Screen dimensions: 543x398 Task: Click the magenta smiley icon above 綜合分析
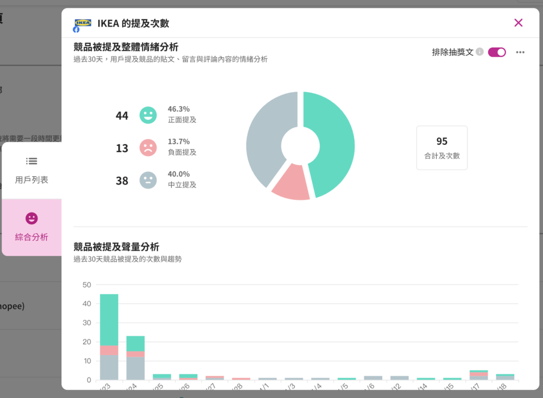tap(31, 219)
